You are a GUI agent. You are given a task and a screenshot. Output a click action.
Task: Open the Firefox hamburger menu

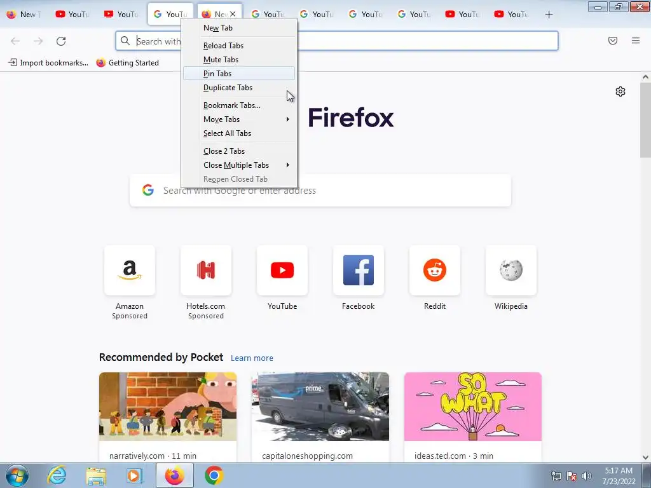coord(635,41)
